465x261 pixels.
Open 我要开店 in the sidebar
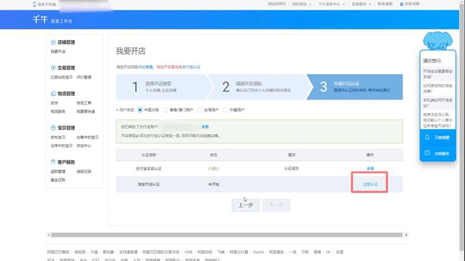58,52
